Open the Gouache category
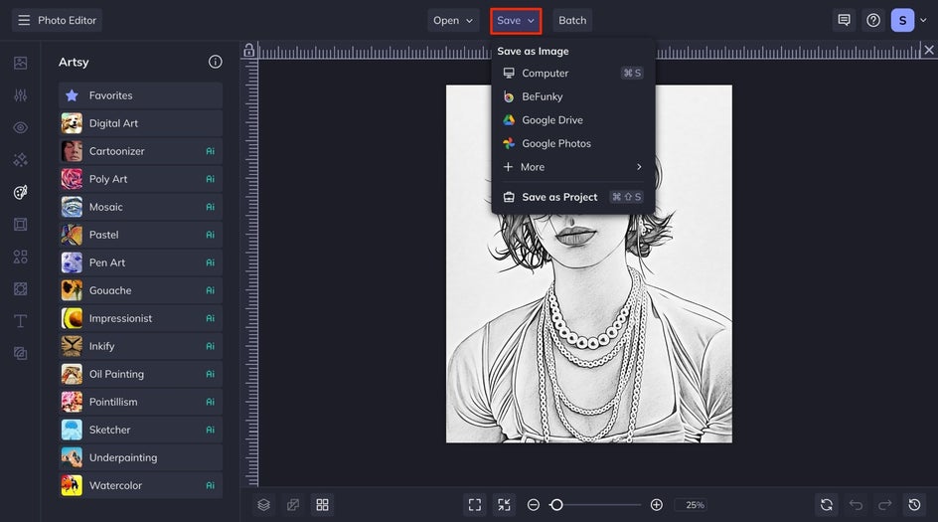This screenshot has height=522, width=938. tap(140, 290)
